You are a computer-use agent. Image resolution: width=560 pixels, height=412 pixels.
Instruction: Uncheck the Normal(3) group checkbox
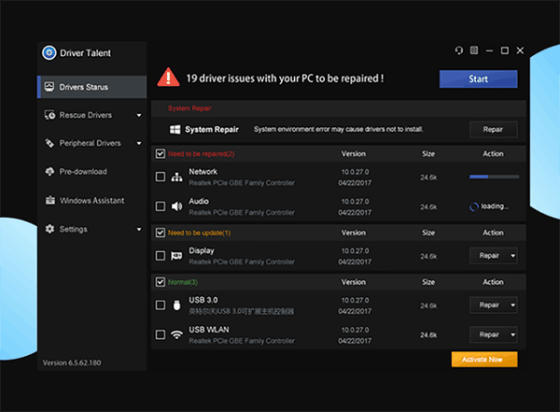click(x=160, y=282)
